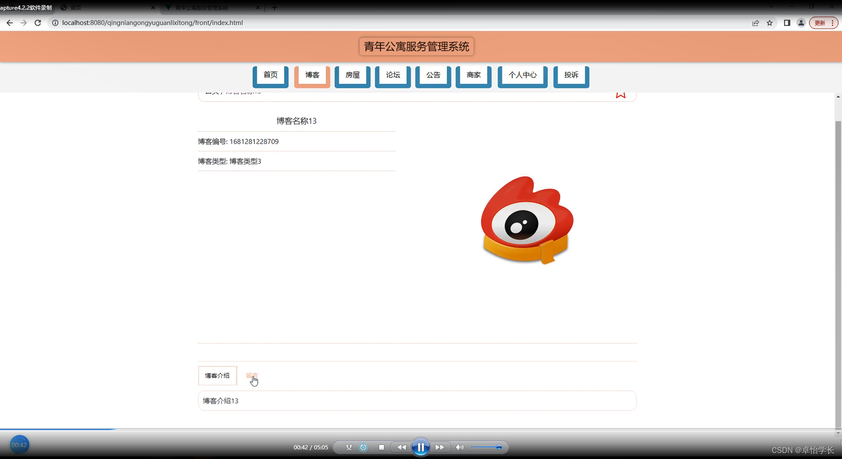Reload the page
842x459 pixels.
click(x=38, y=23)
